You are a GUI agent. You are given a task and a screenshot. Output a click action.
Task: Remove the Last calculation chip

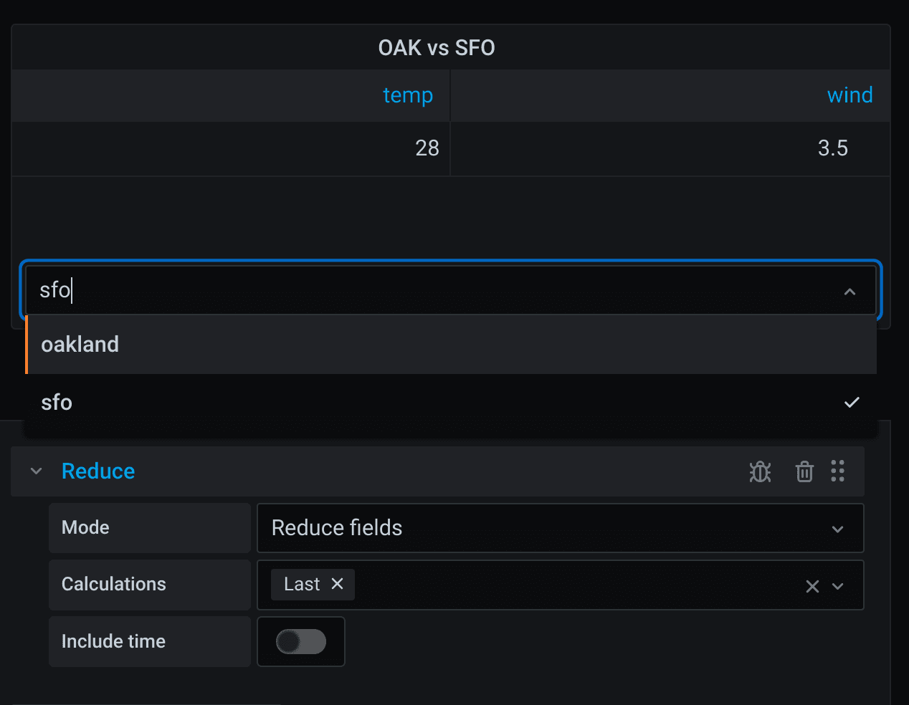[x=337, y=584]
